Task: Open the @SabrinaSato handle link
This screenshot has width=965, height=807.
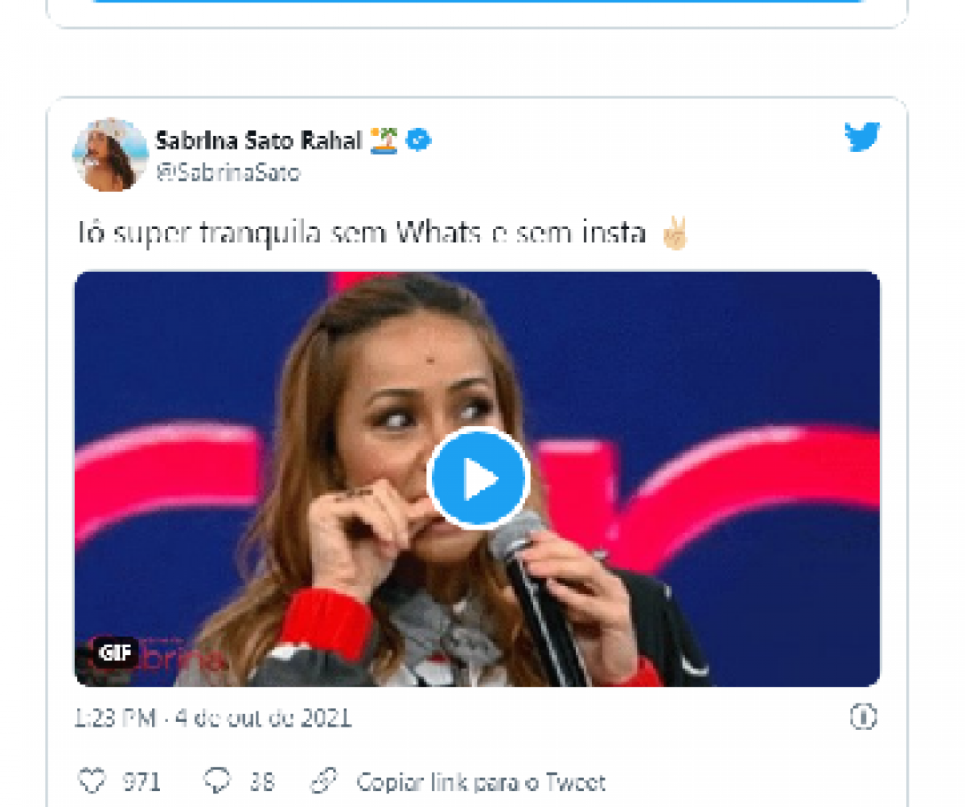Action: pyautogui.click(x=228, y=172)
